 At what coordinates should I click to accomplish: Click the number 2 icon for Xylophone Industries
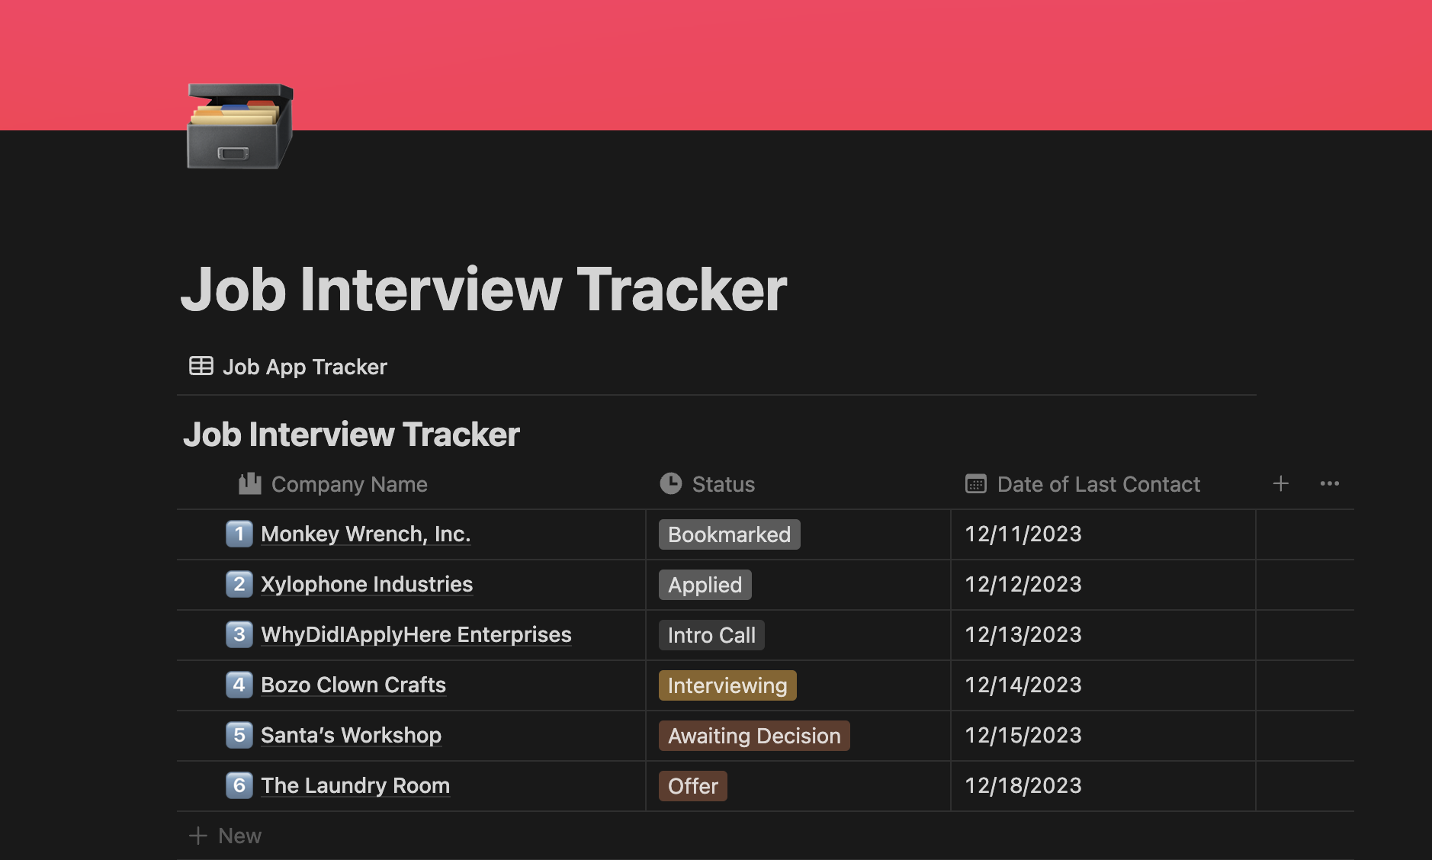(x=239, y=584)
